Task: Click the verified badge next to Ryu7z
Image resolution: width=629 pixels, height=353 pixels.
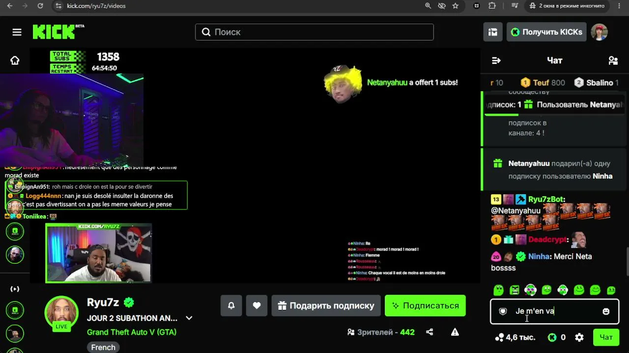Action: tap(129, 303)
